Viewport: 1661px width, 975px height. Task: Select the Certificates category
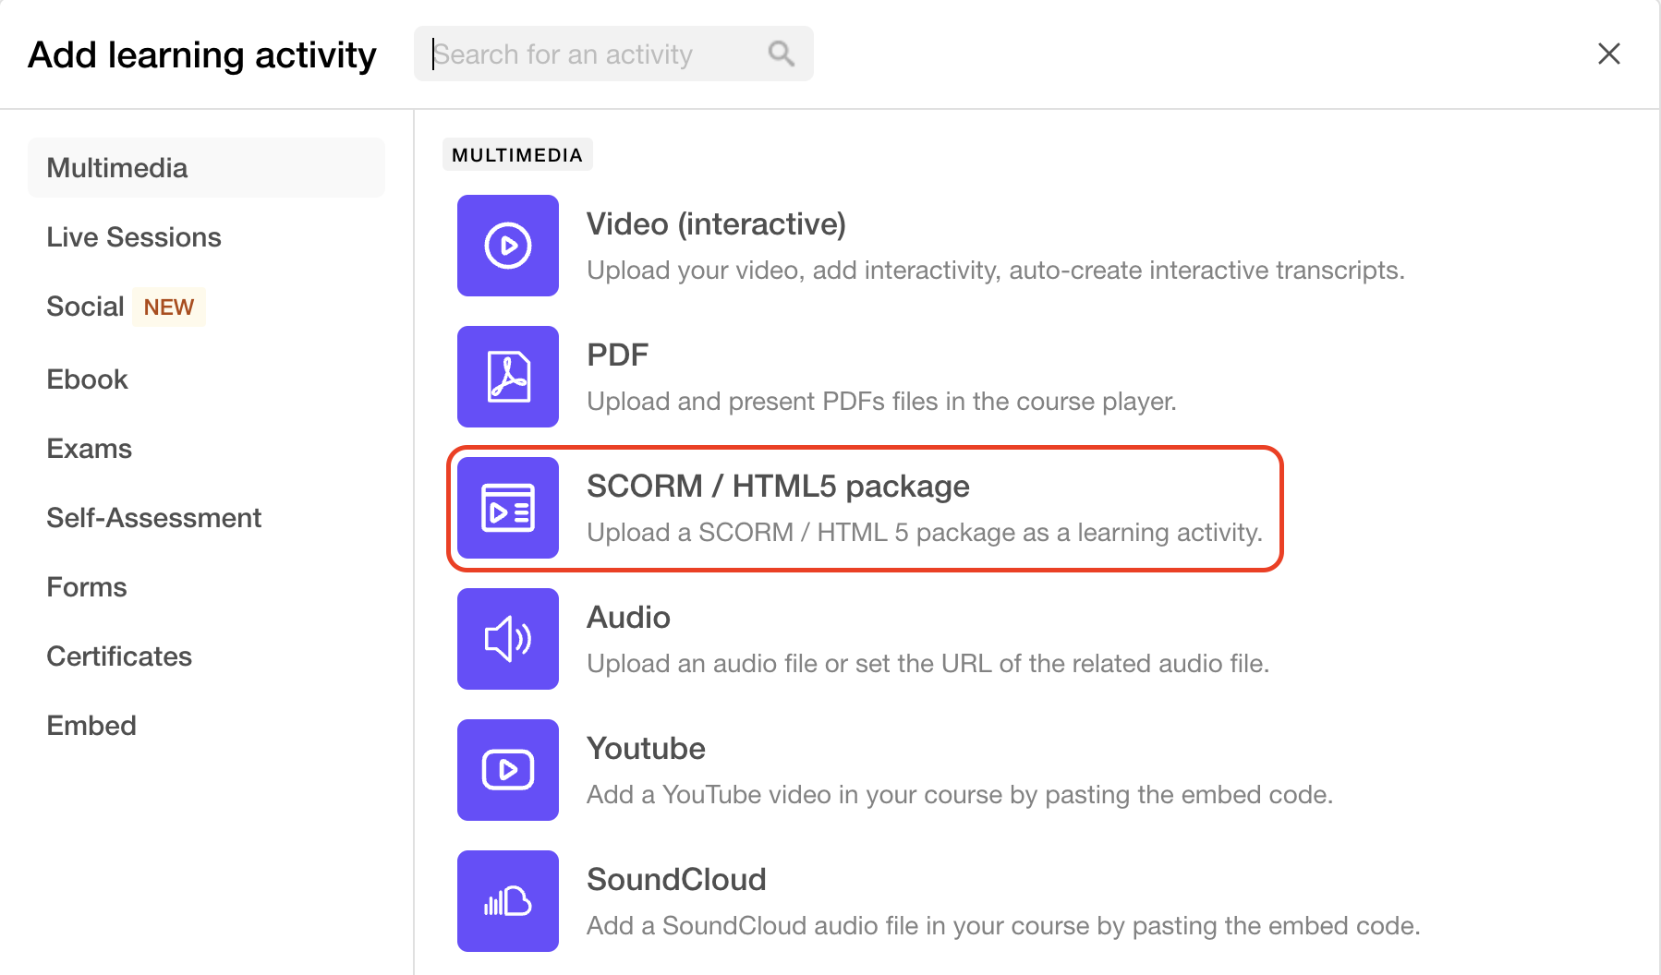pyautogui.click(x=119, y=656)
